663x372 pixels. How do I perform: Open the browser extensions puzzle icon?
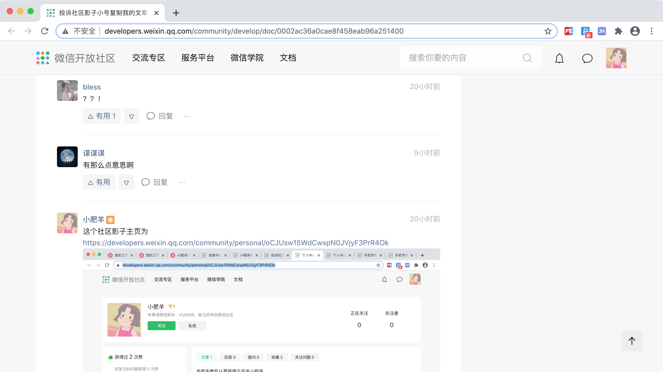point(618,31)
